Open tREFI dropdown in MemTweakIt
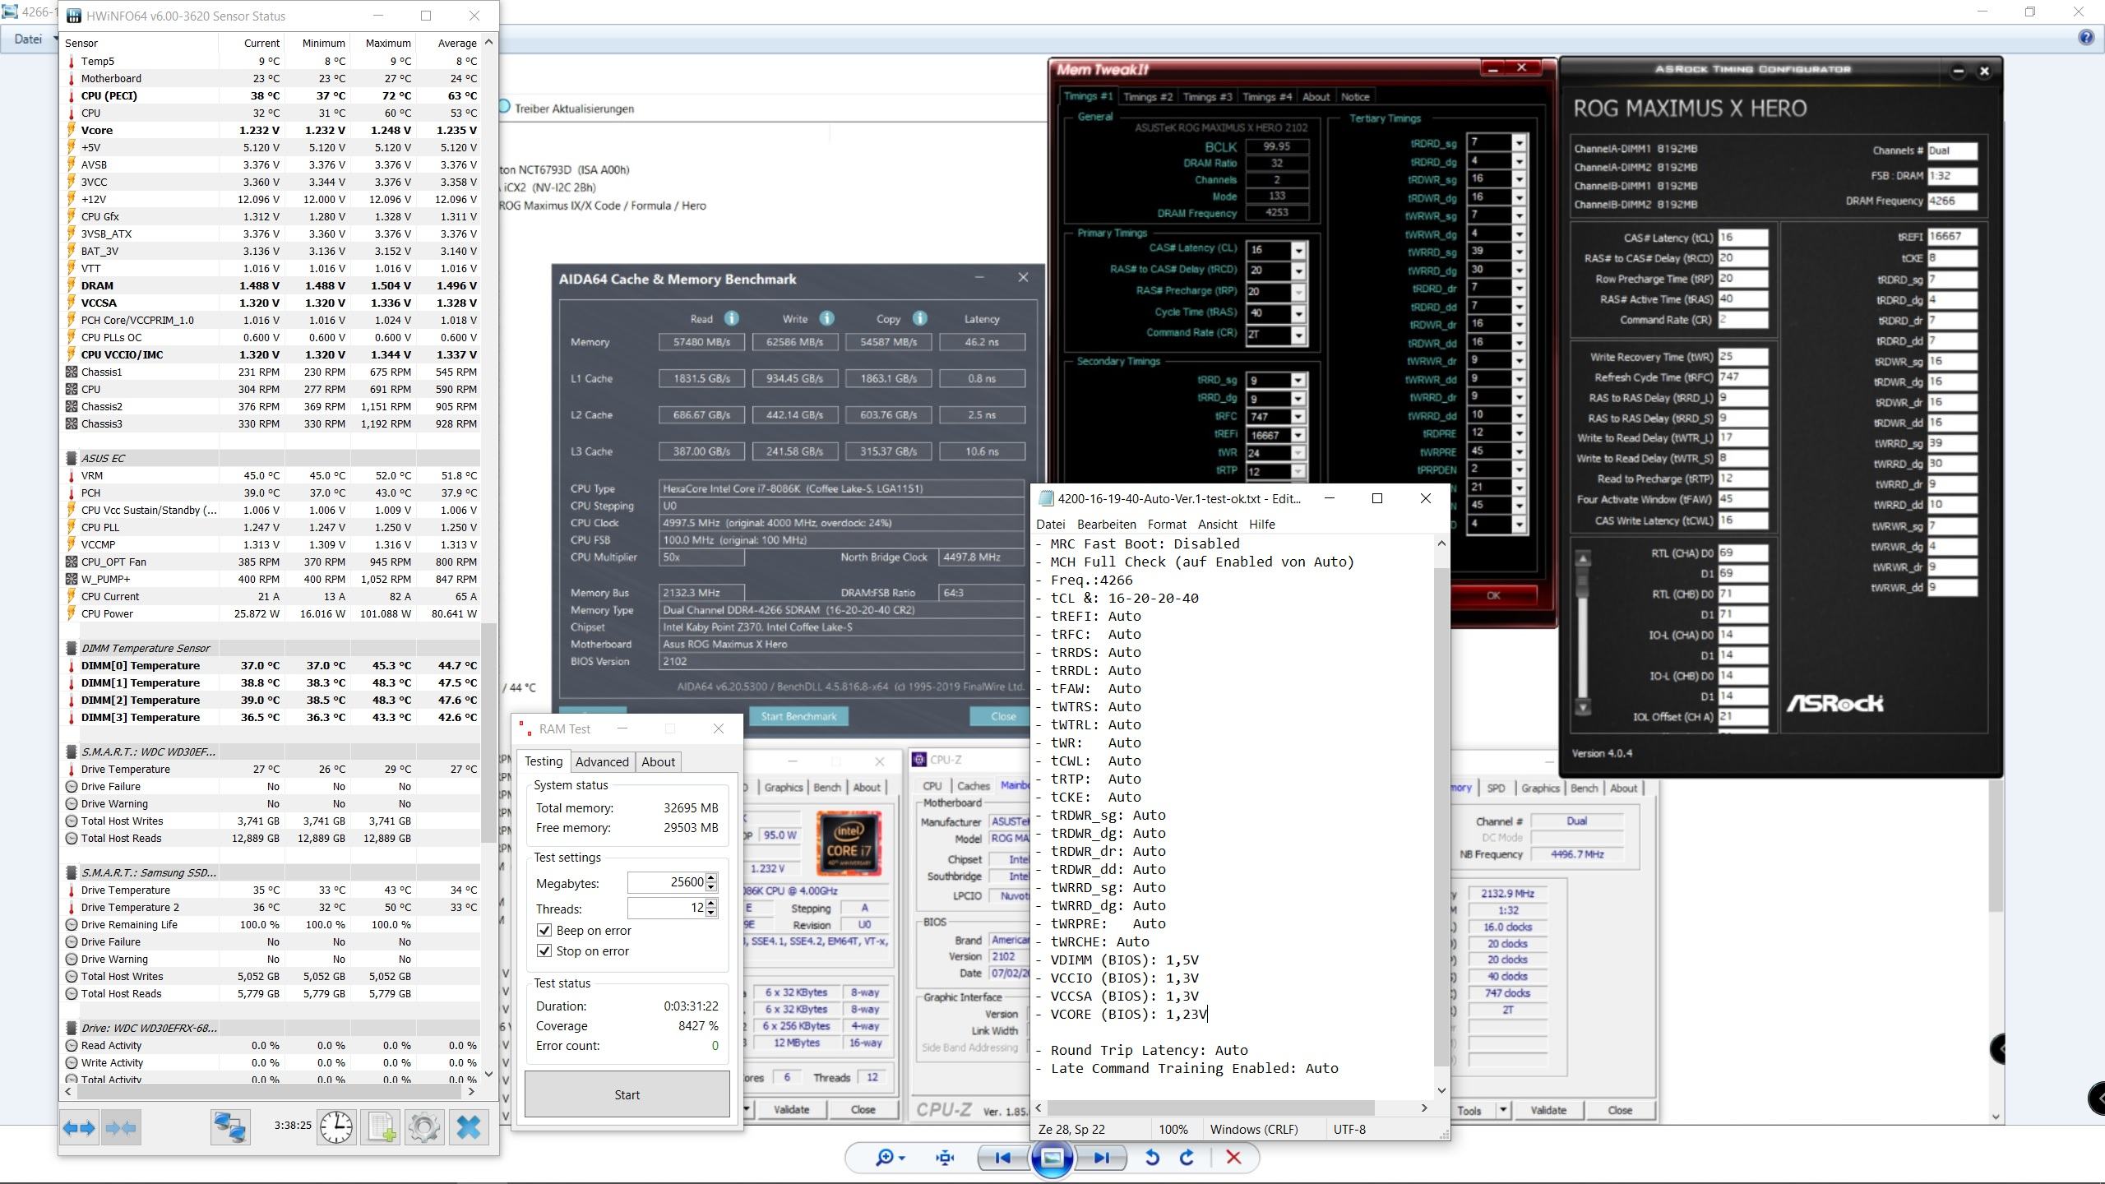Screen dimensions: 2105x1184 point(1298,435)
